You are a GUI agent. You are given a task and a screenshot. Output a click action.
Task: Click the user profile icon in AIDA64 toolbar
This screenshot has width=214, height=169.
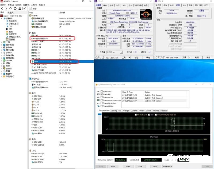coord(20,9)
